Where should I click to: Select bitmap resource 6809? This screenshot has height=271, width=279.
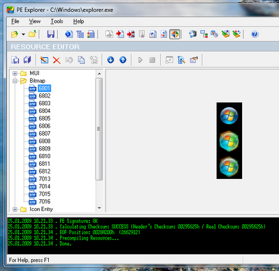point(45,148)
